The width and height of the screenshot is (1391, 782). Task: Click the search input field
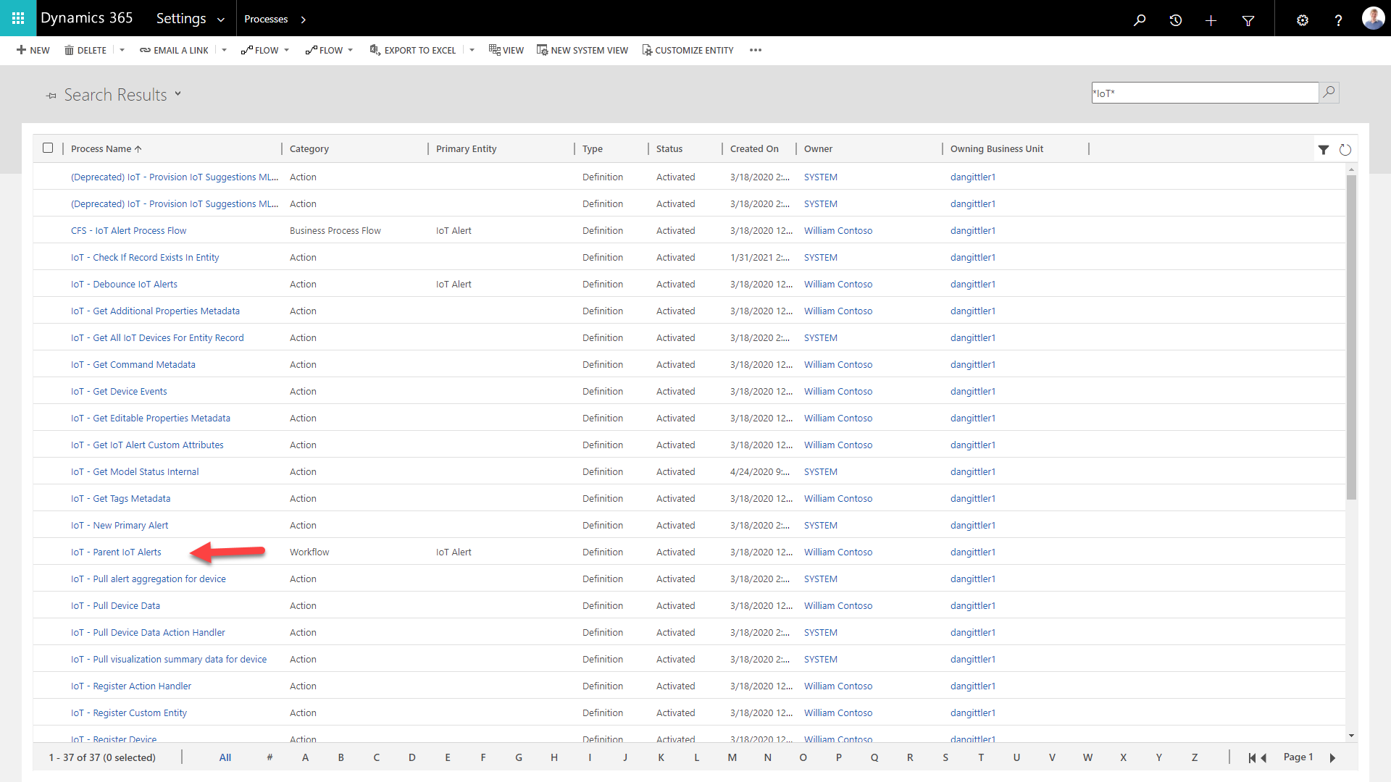coord(1204,93)
